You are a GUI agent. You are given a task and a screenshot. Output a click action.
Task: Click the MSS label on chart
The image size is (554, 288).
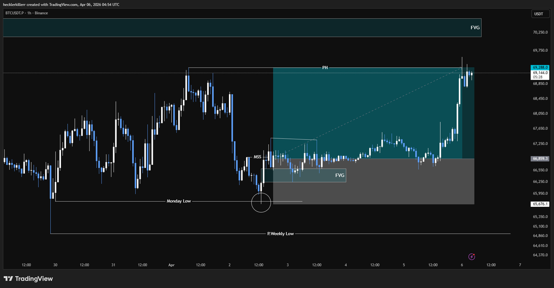click(258, 157)
